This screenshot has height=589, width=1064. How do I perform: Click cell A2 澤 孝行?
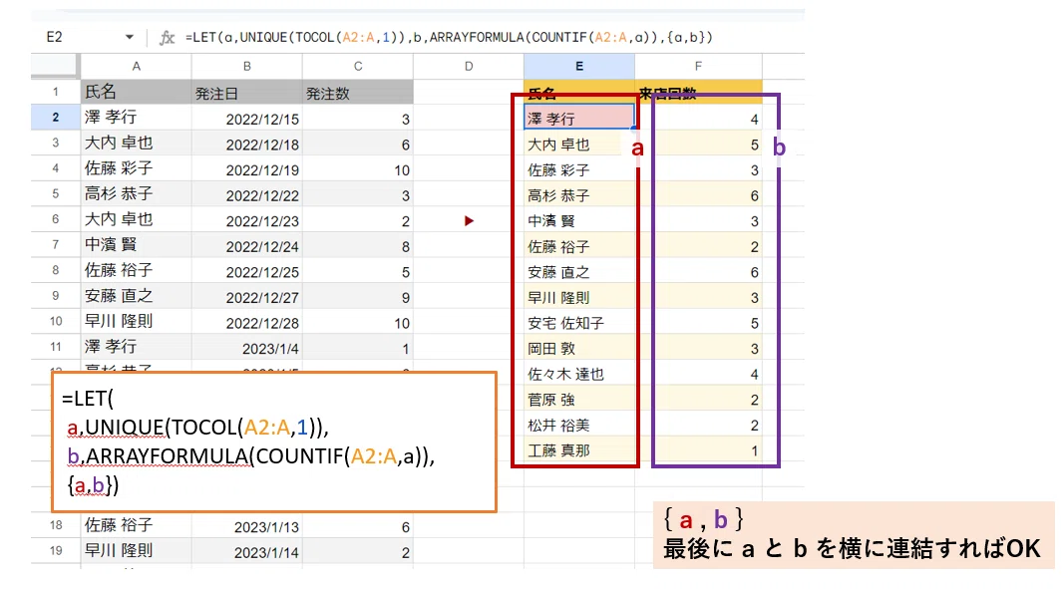click(x=136, y=118)
